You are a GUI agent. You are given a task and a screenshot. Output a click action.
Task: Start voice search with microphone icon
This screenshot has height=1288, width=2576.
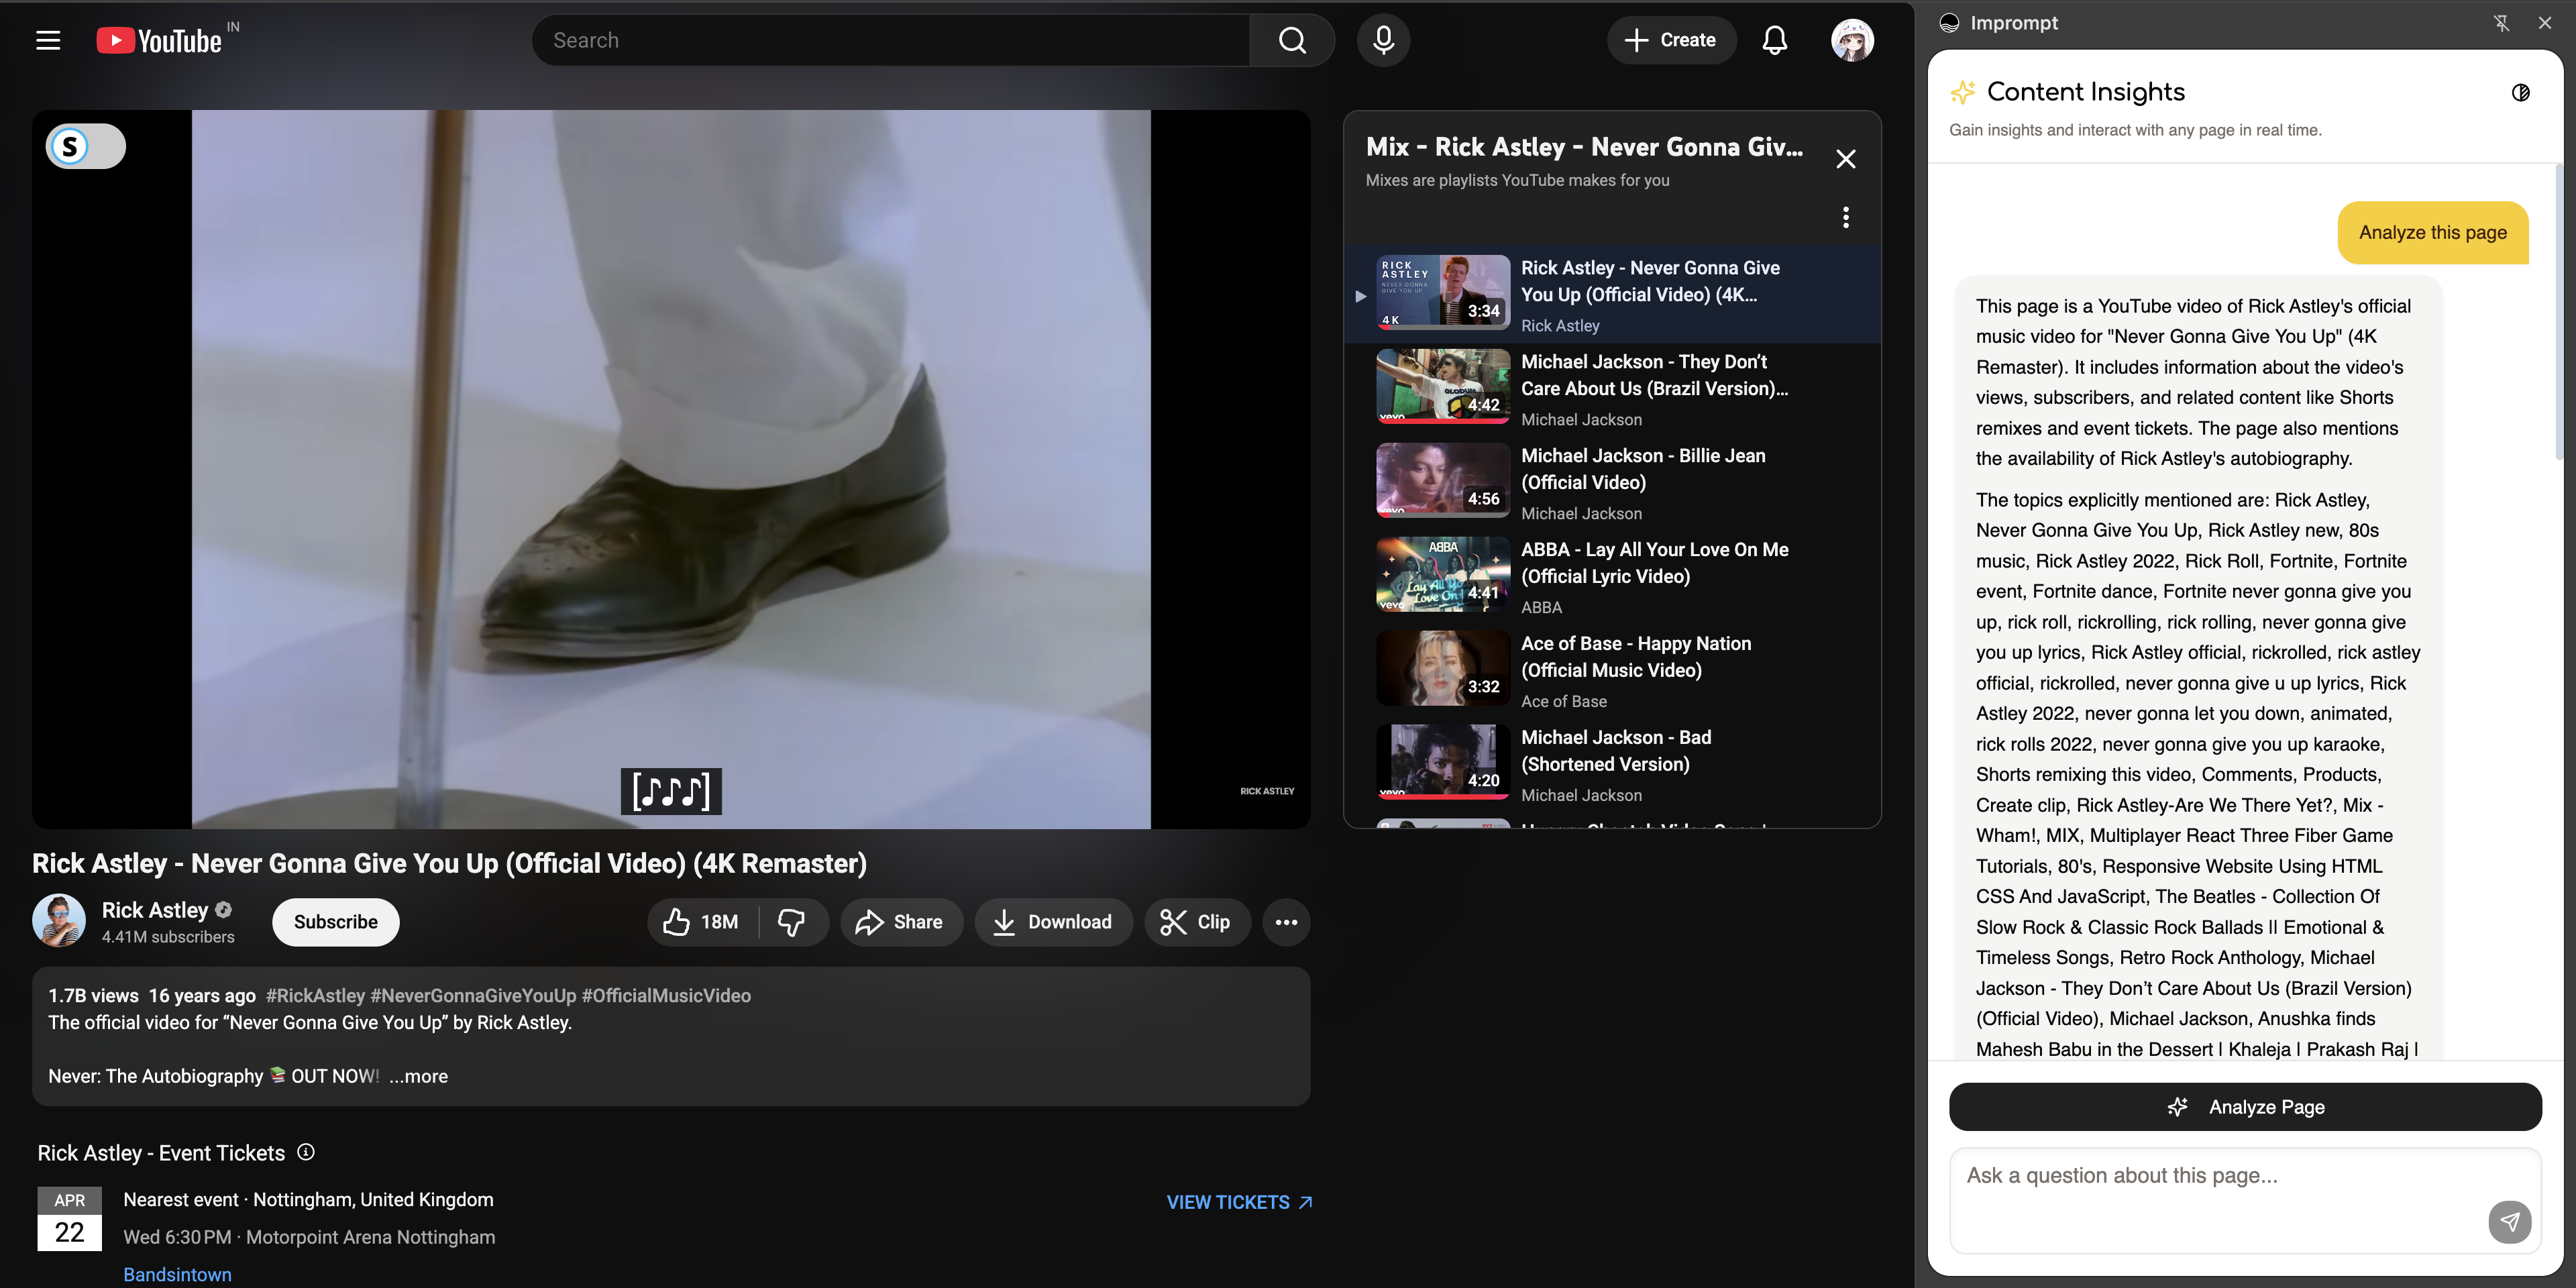coord(1383,40)
